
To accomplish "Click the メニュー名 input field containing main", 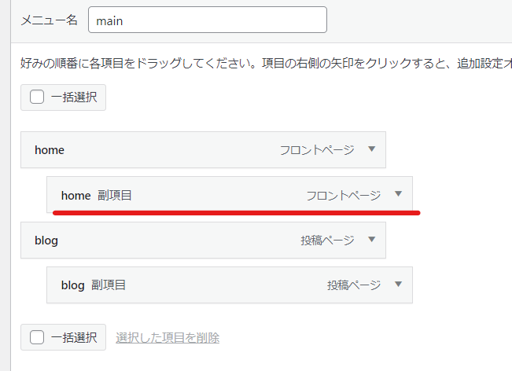I will [x=208, y=20].
